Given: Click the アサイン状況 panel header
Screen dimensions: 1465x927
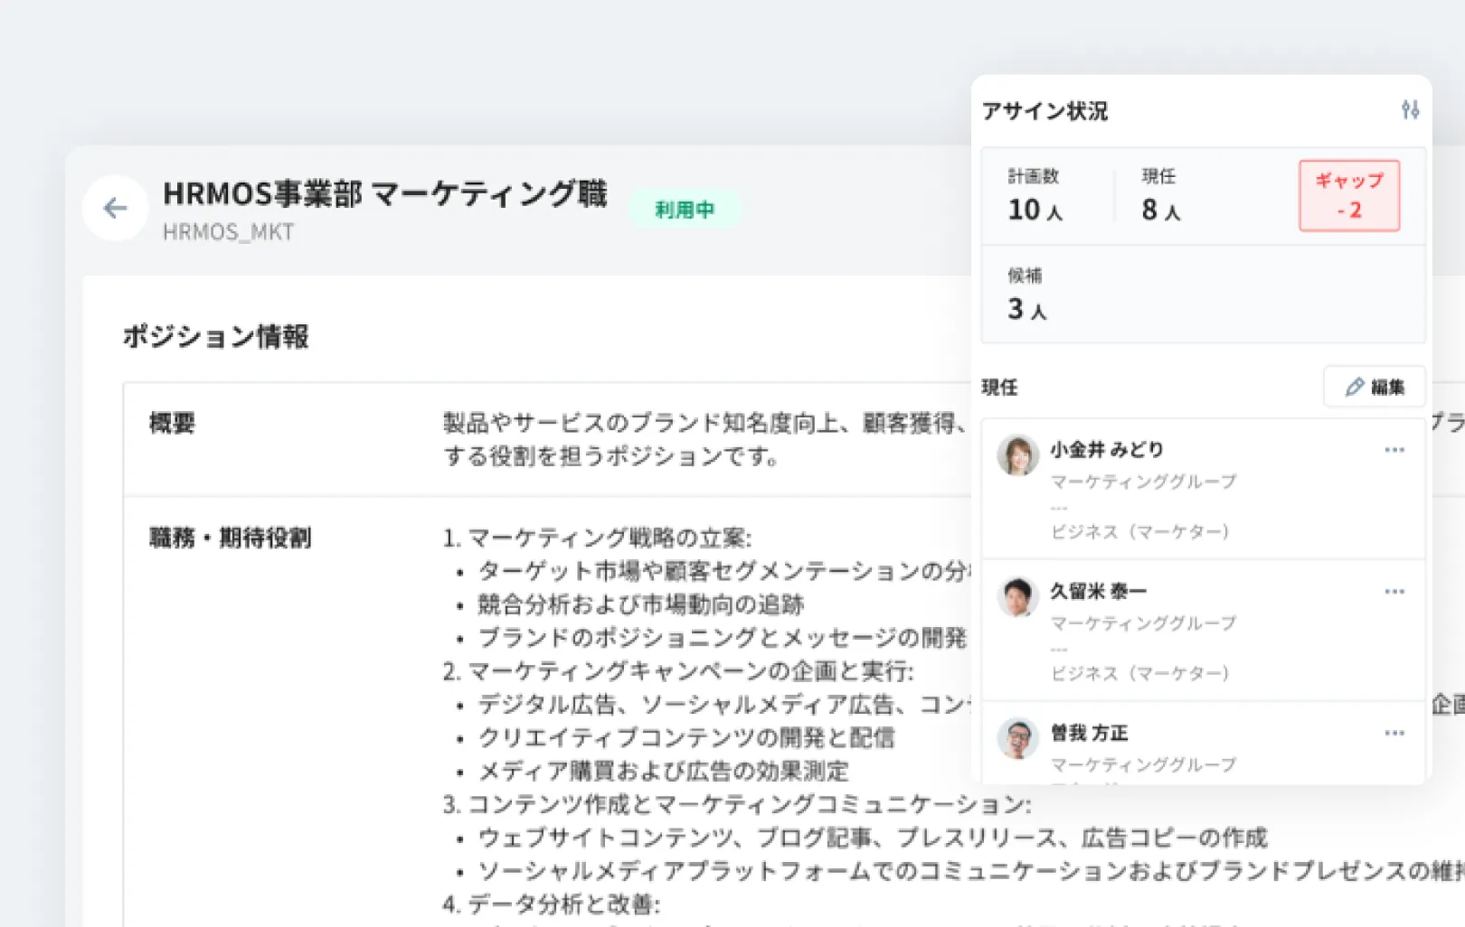Looking at the screenshot, I should [x=1045, y=110].
